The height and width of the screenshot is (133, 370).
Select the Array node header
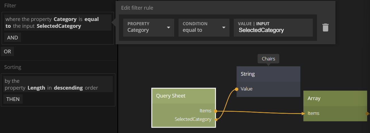335,98
